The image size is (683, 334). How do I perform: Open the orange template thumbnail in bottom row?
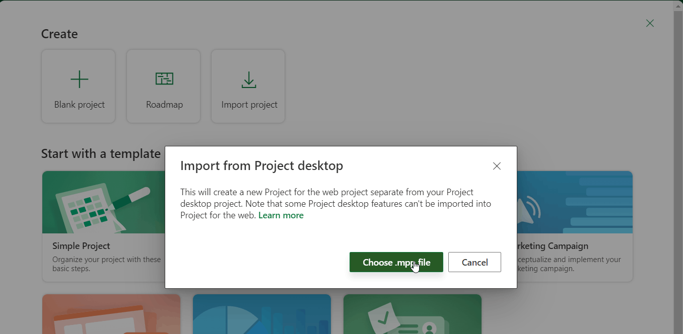click(111, 314)
